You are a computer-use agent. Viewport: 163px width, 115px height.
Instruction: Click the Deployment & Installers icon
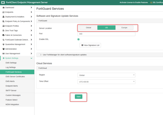point(4,17)
